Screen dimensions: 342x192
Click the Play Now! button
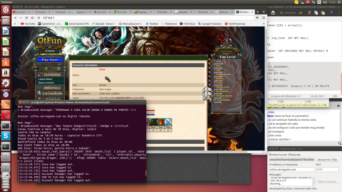50,60
